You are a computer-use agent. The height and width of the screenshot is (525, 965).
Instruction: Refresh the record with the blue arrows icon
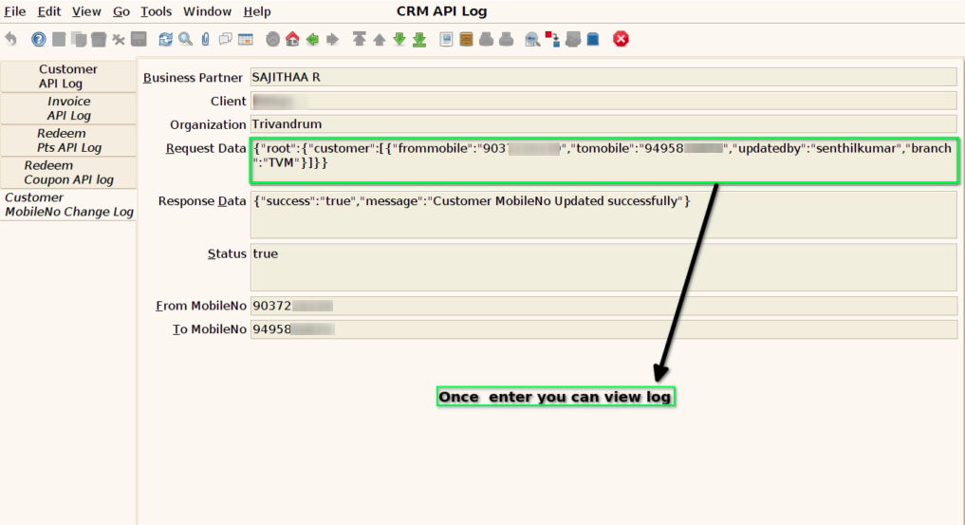point(165,39)
